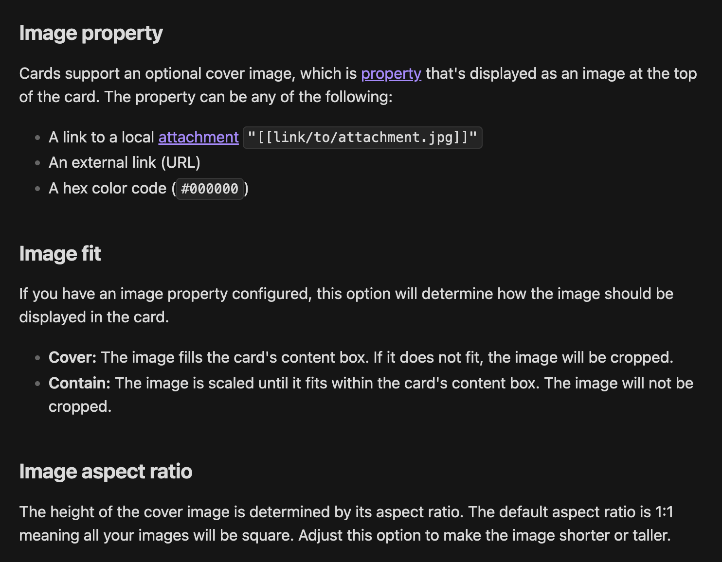Click the bold "Cover:" term
This screenshot has height=562, width=722.
[72, 357]
